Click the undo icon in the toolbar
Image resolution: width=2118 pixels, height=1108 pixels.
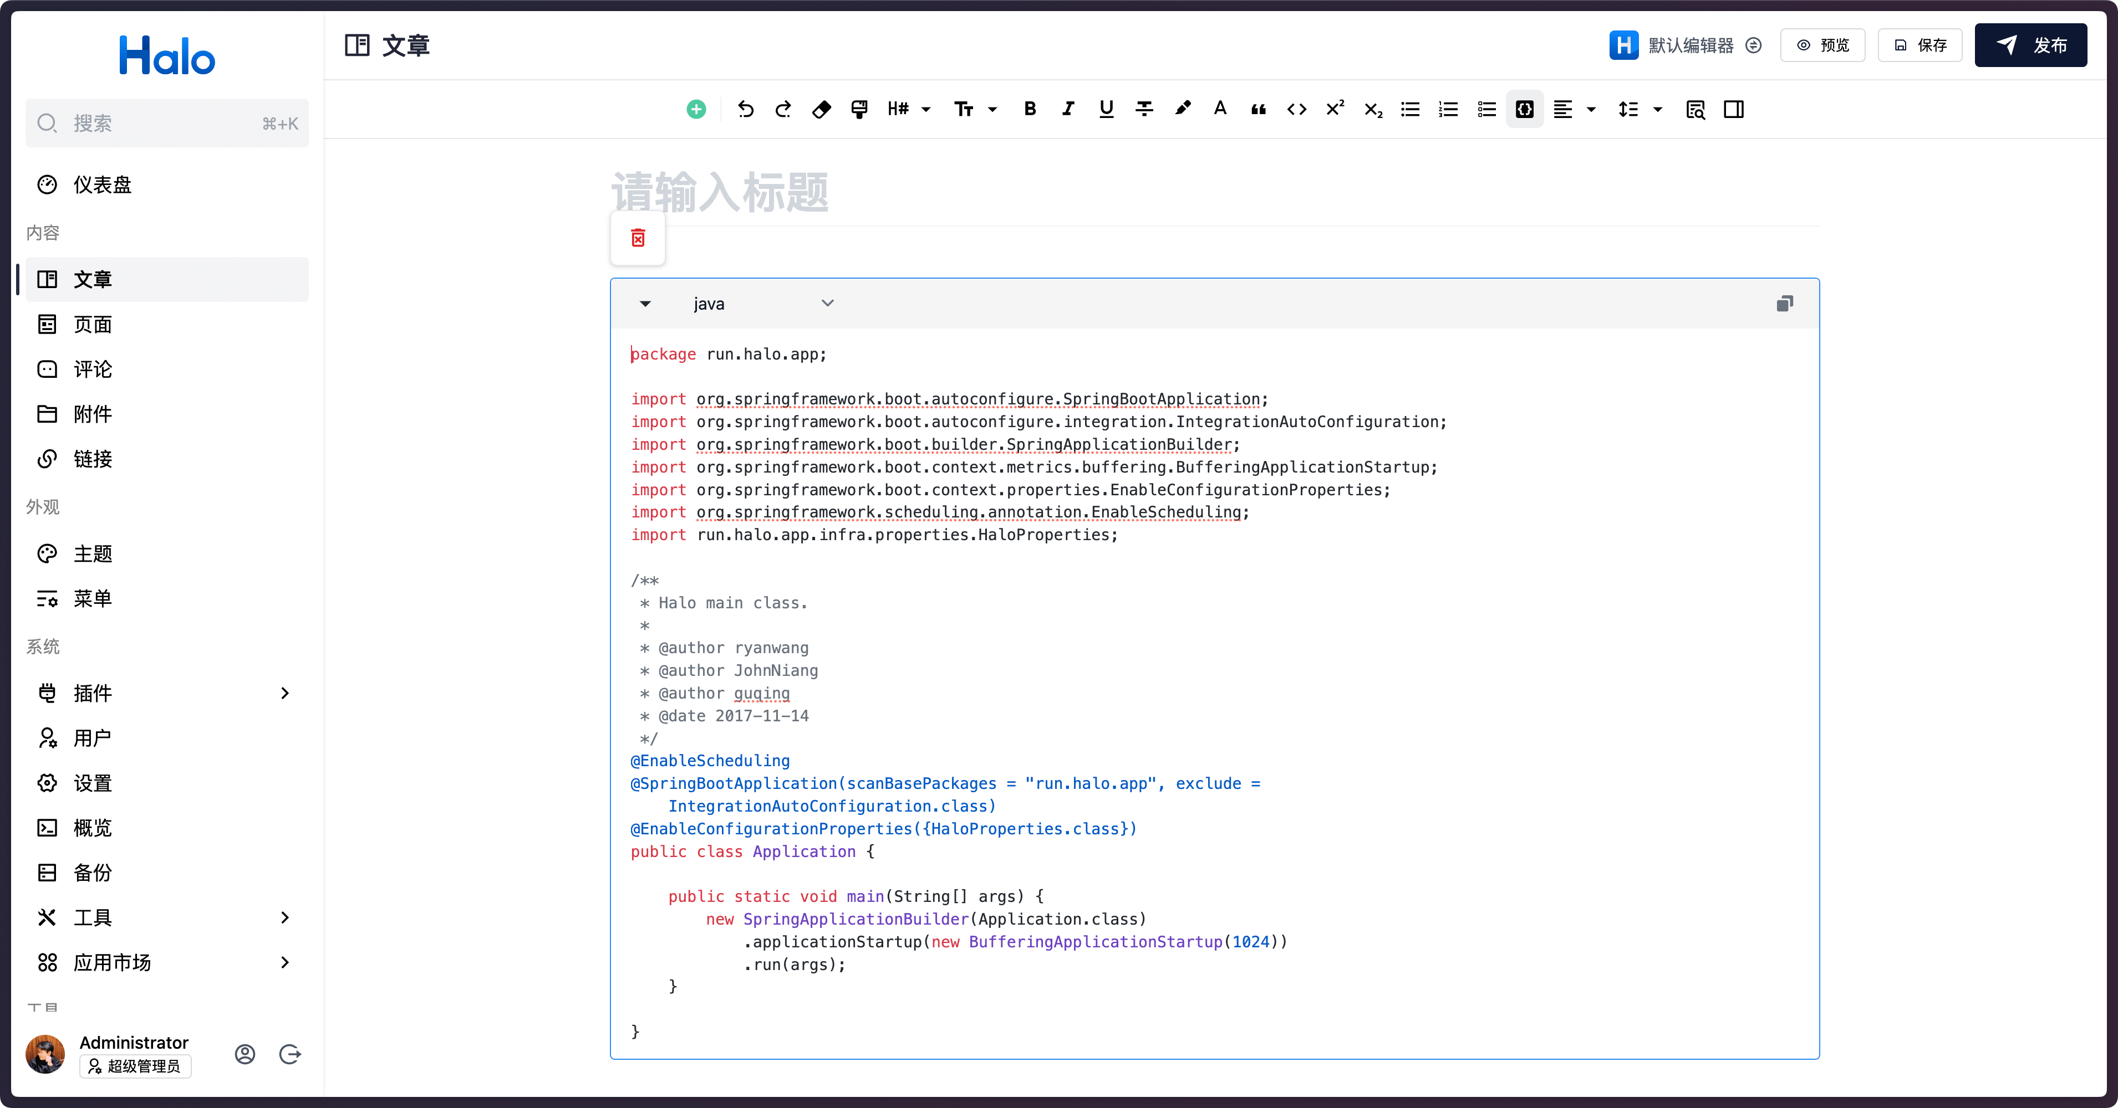[x=746, y=109]
